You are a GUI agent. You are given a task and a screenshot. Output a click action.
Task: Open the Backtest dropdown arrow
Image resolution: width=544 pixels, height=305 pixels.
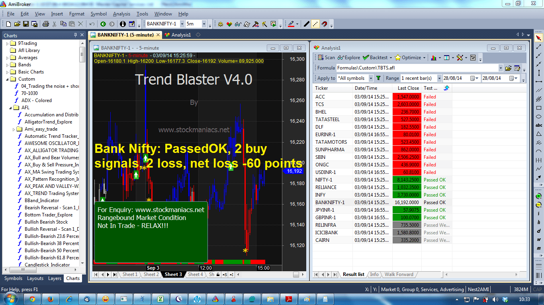tap(391, 58)
